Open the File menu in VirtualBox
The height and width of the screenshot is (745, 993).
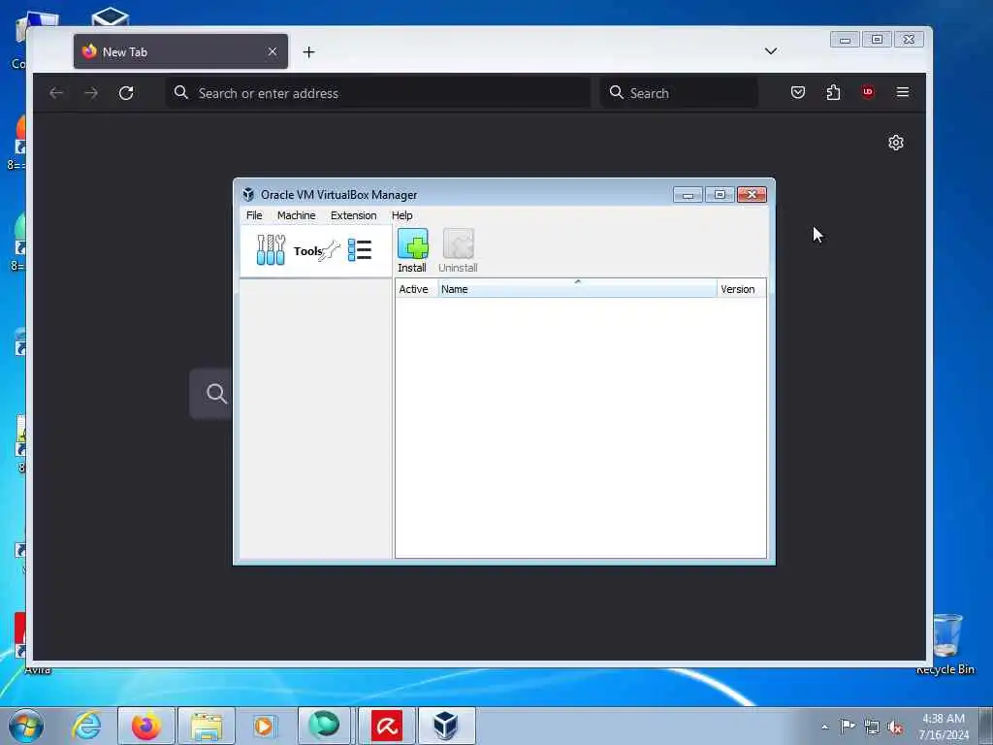(254, 215)
